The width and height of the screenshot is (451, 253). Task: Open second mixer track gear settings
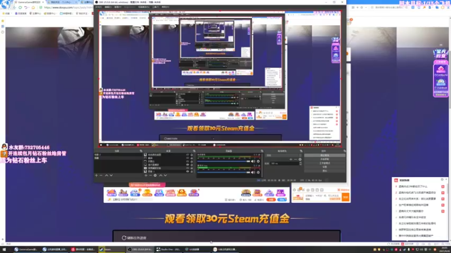click(x=258, y=173)
